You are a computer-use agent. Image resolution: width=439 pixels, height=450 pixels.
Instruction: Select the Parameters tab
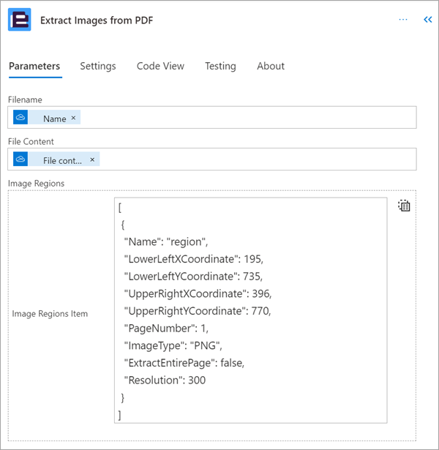pyautogui.click(x=34, y=66)
